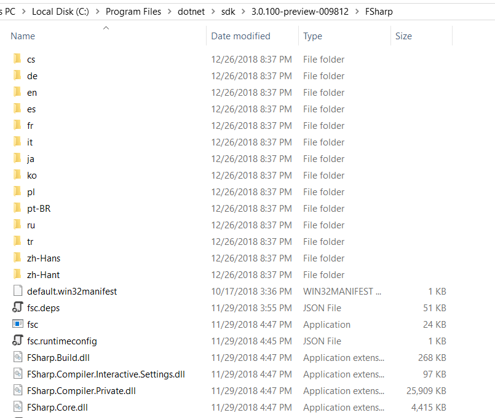Toggle sort direction arrow above Name

pos(106,28)
